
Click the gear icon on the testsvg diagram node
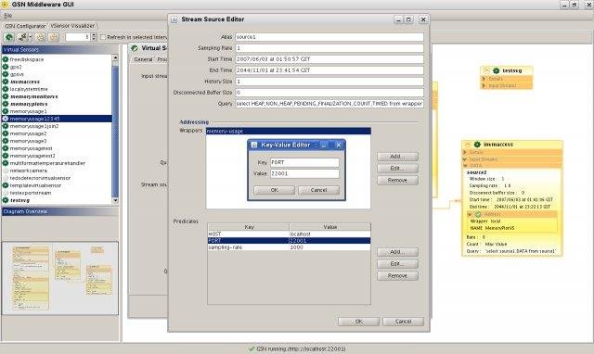tap(496, 70)
